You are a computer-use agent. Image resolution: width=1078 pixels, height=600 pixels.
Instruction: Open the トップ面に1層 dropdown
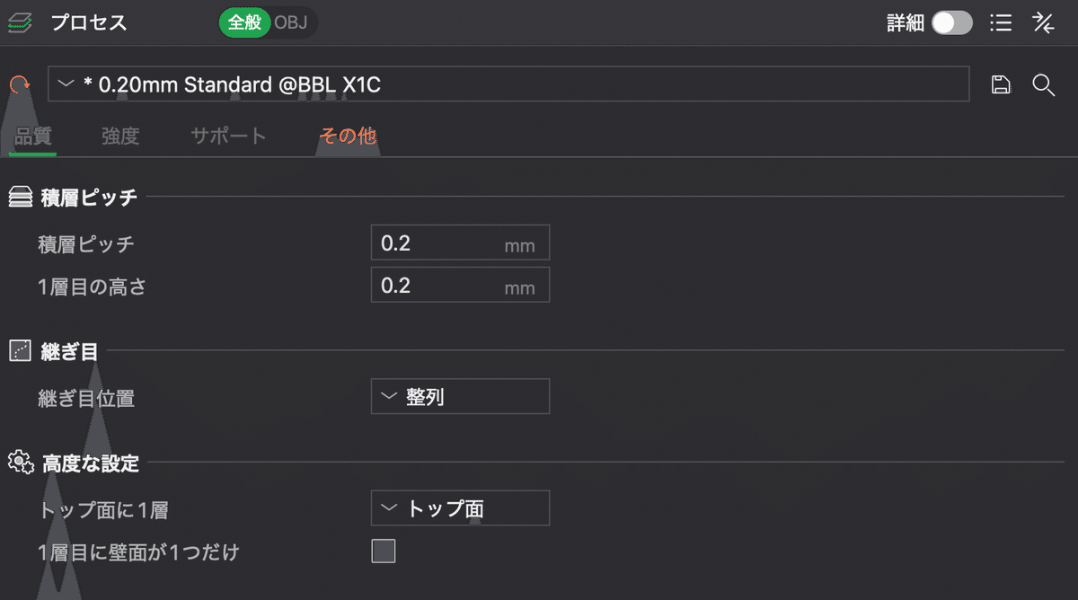tap(460, 507)
